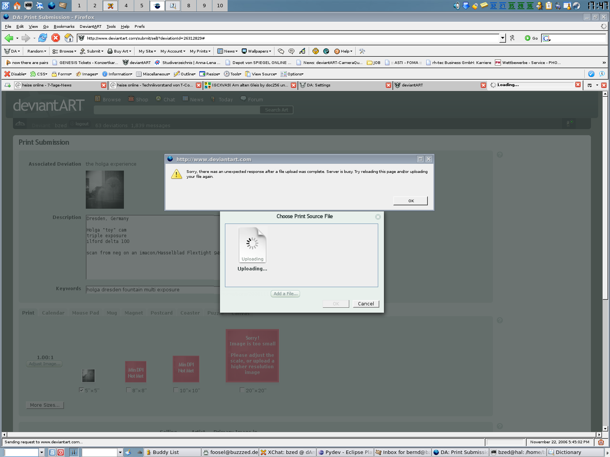Open the DA toolbar menu

[x=12, y=51]
